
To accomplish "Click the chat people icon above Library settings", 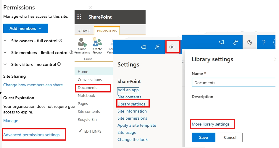I will click(236, 42).
